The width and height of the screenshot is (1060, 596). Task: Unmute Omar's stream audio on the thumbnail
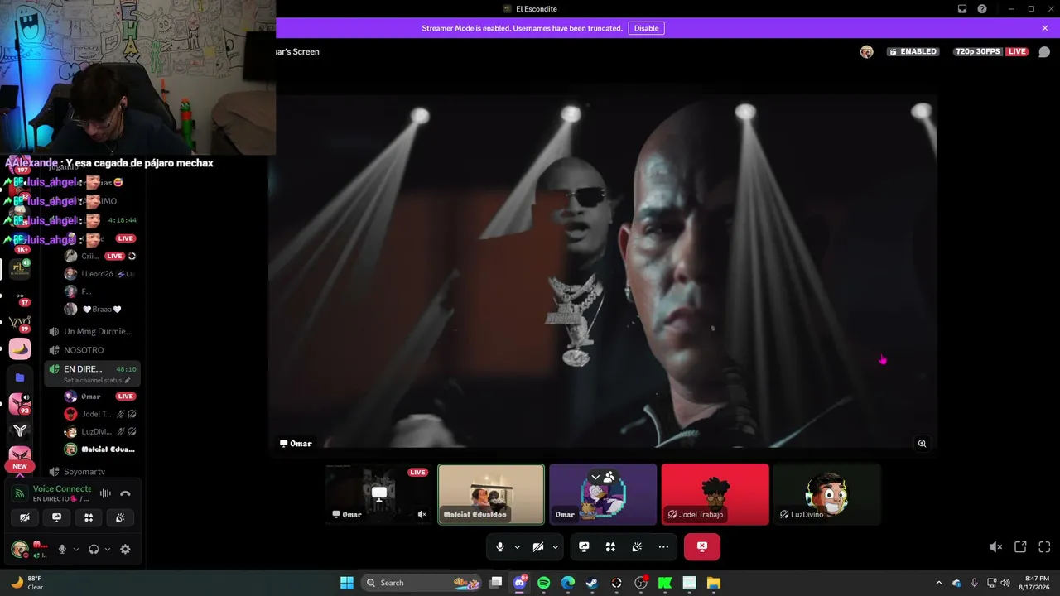click(x=422, y=515)
